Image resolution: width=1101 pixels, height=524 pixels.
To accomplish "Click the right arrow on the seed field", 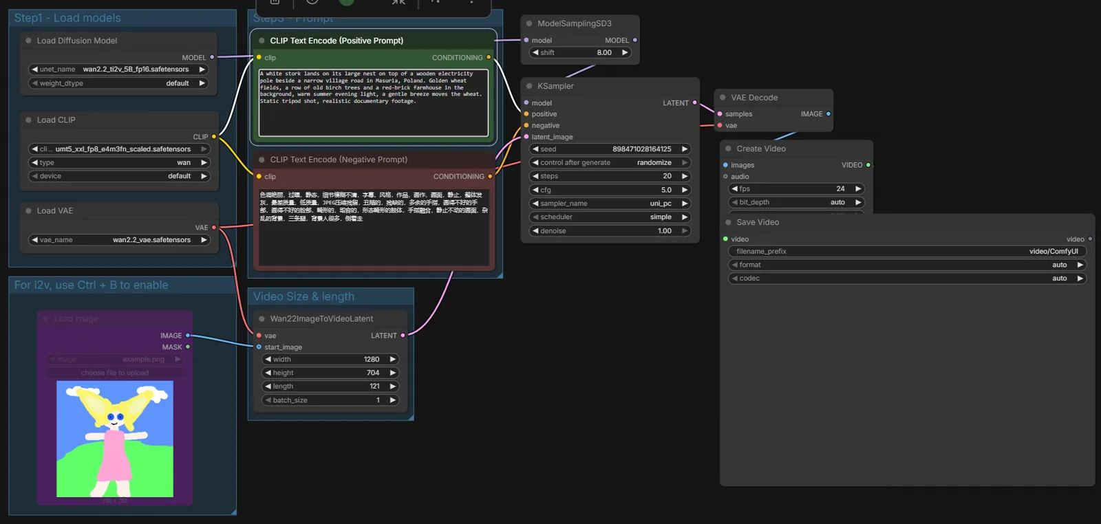I will coord(685,149).
